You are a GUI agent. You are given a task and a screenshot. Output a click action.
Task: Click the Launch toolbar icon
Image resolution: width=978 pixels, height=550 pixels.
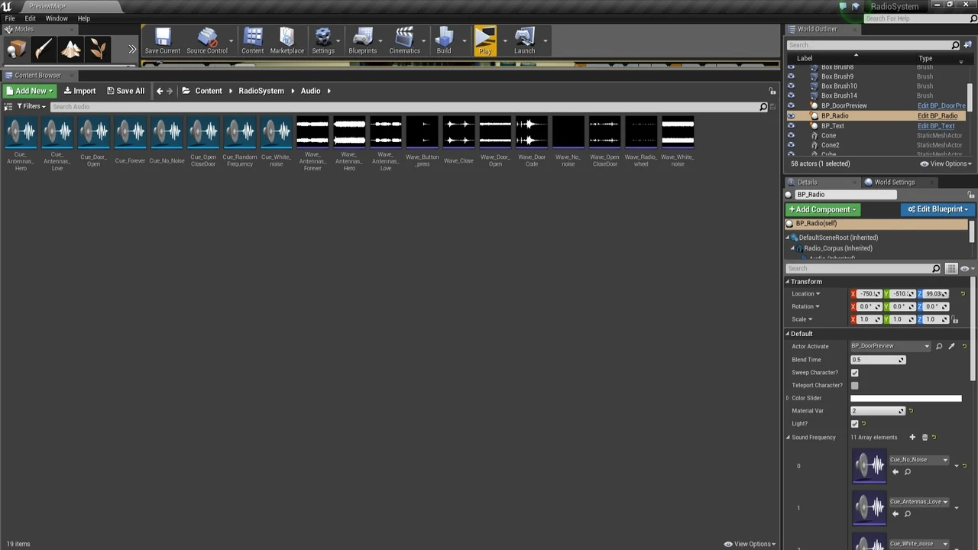click(524, 40)
